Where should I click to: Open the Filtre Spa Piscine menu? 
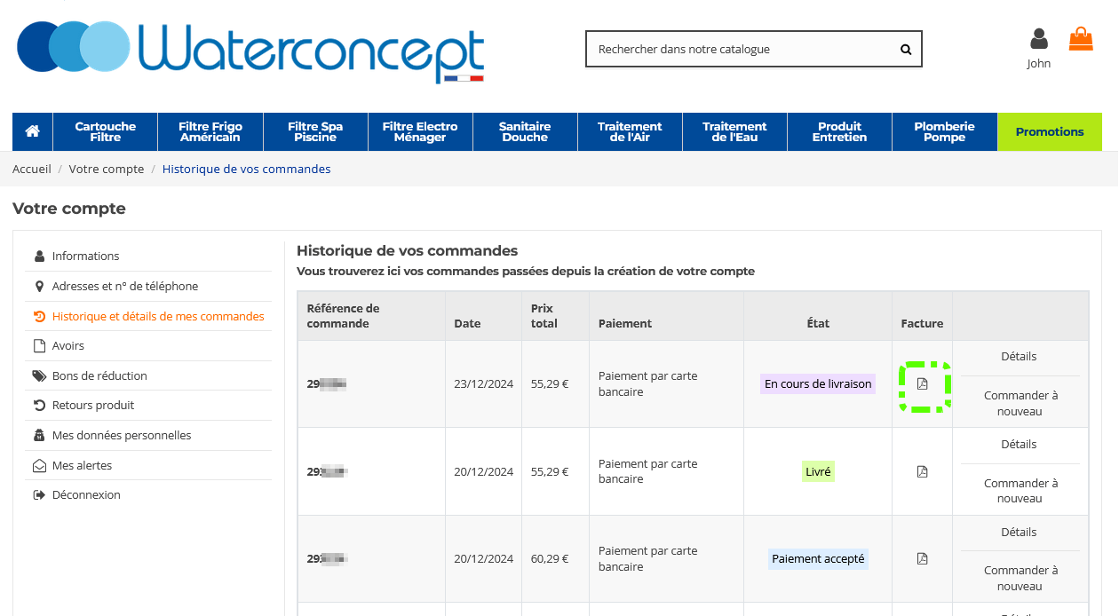click(x=315, y=131)
